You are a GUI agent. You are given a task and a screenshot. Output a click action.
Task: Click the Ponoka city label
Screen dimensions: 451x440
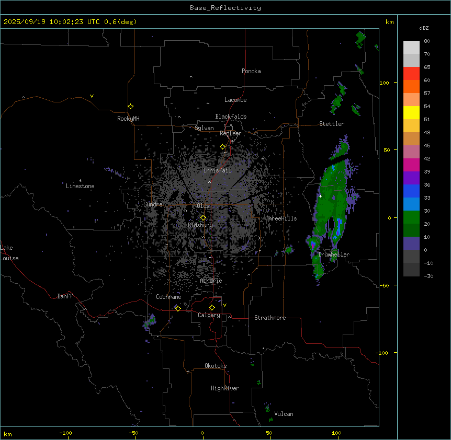pos(251,71)
